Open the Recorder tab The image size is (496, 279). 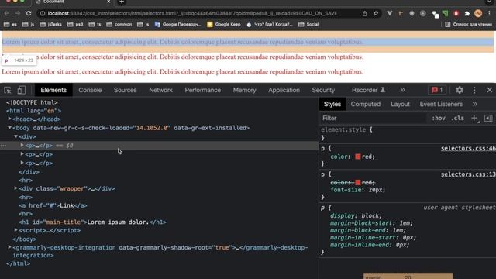368,90
